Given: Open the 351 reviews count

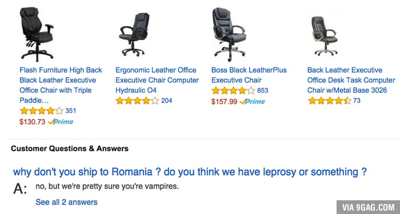Looking at the screenshot, I should (x=71, y=111).
